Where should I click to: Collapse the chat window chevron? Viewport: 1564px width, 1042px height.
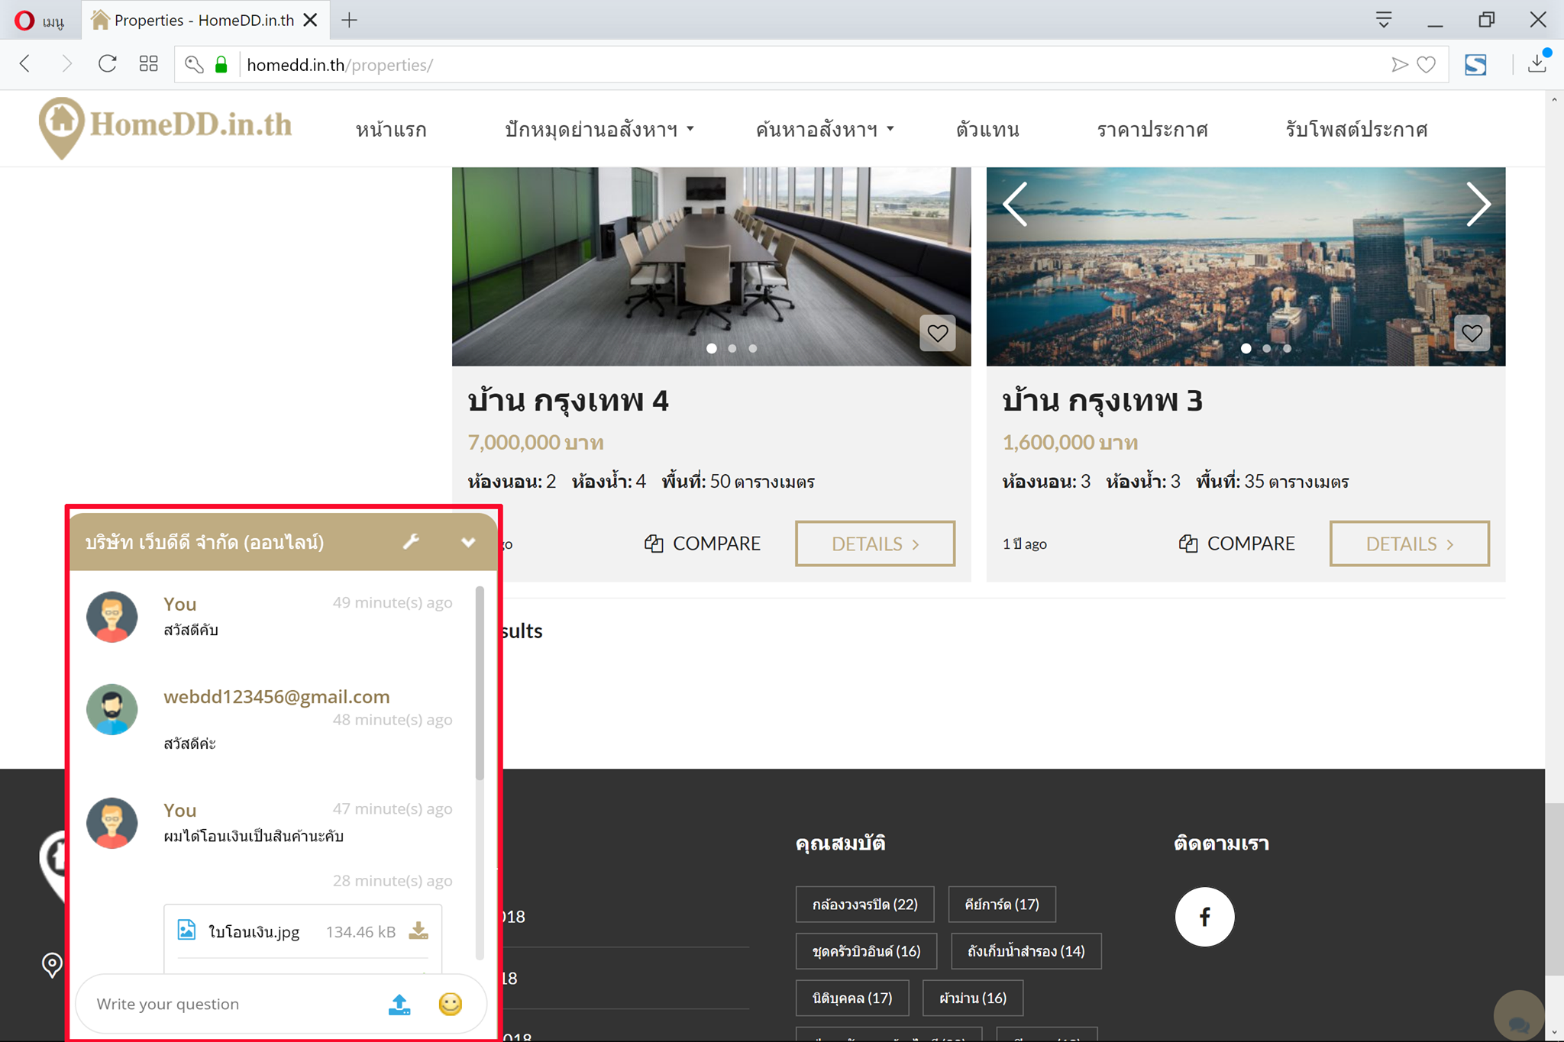468,542
